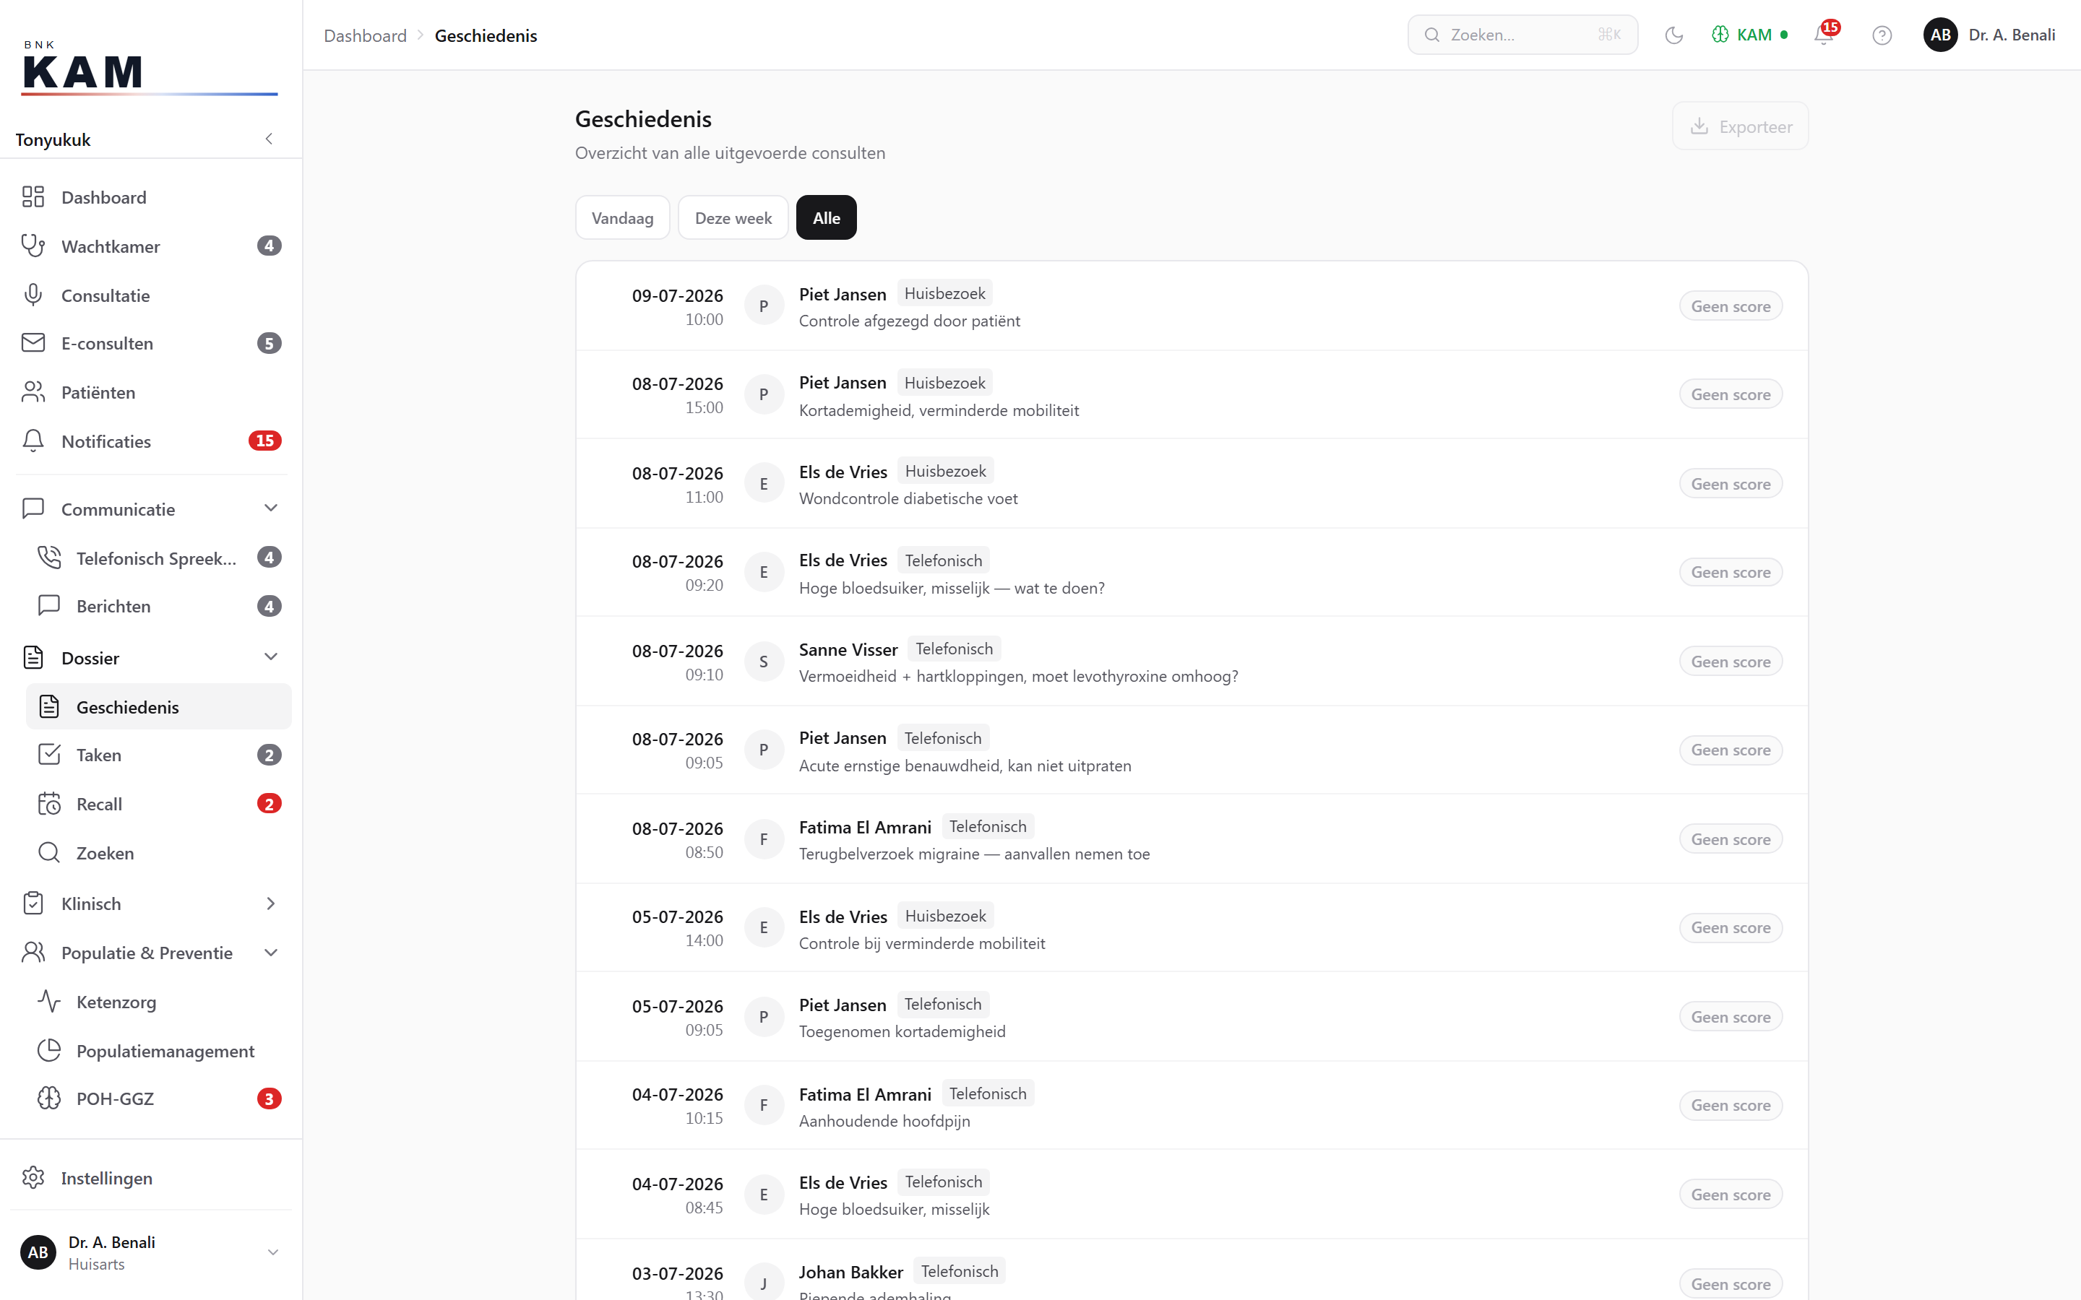Click the Telefonisch Spreek... phone icon
The height and width of the screenshot is (1300, 2081).
click(x=49, y=558)
